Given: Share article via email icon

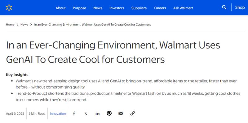Looking at the screenshot, I should (x=121, y=113).
